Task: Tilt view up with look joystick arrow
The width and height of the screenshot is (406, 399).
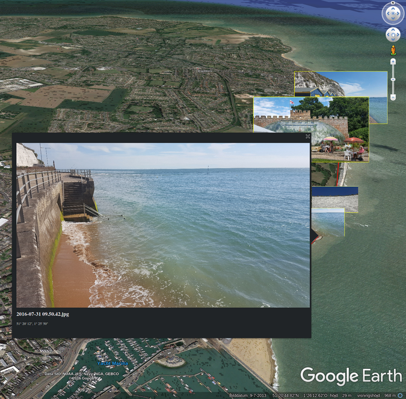Action: point(393,8)
